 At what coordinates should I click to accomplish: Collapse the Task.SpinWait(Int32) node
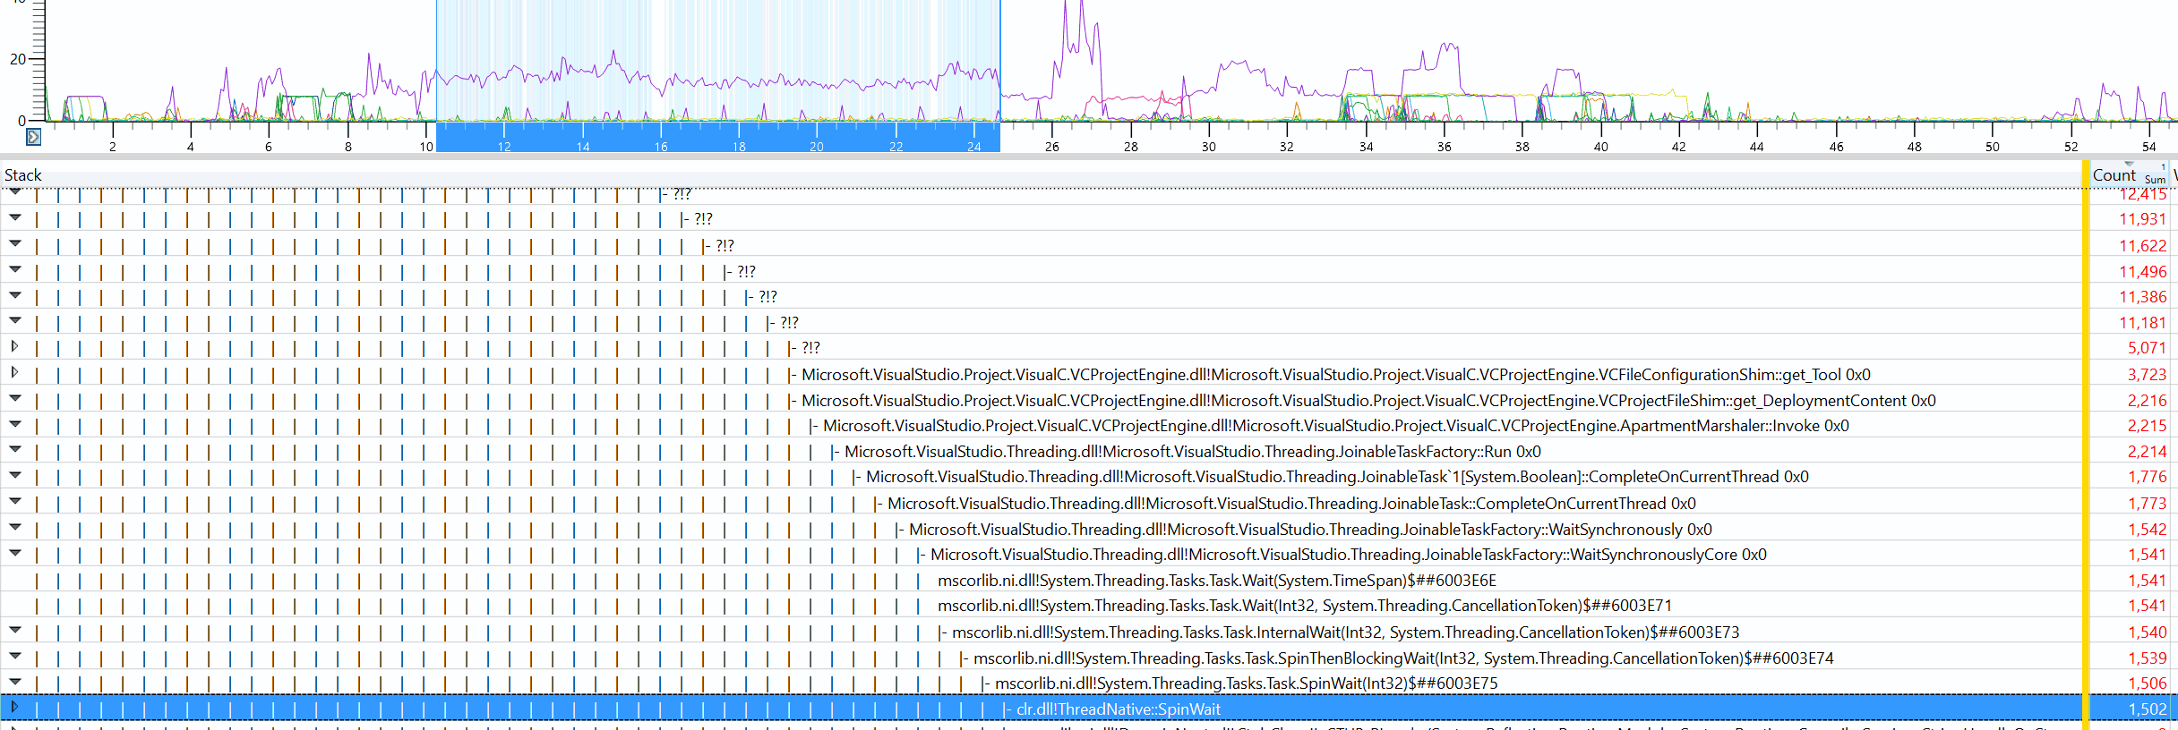(14, 682)
